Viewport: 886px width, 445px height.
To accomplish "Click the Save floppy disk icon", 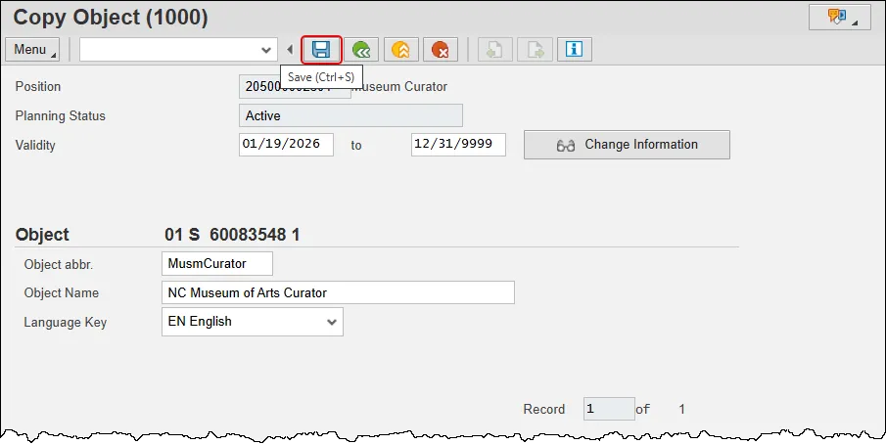I will coord(321,50).
